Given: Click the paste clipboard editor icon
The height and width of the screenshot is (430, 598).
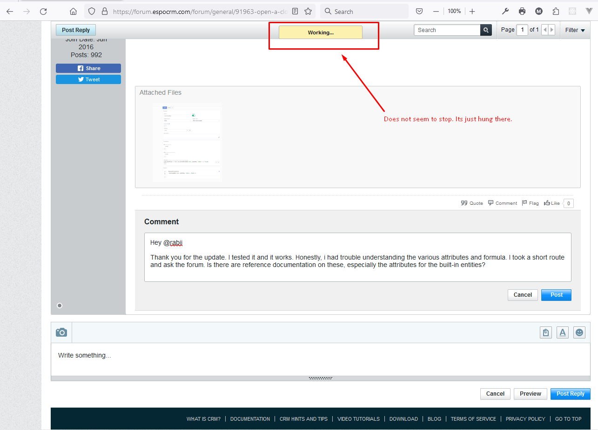Looking at the screenshot, I should tap(546, 332).
